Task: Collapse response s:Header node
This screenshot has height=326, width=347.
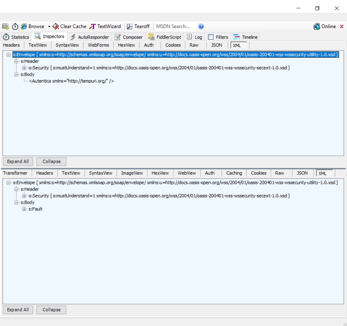Action: coord(16,189)
